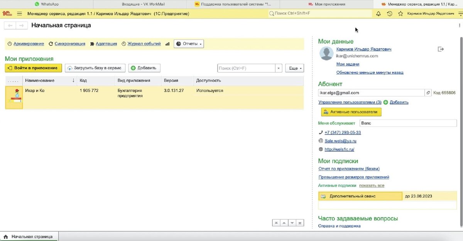Jump to first row arrow button
This screenshot has height=241, width=463.
point(276,223)
